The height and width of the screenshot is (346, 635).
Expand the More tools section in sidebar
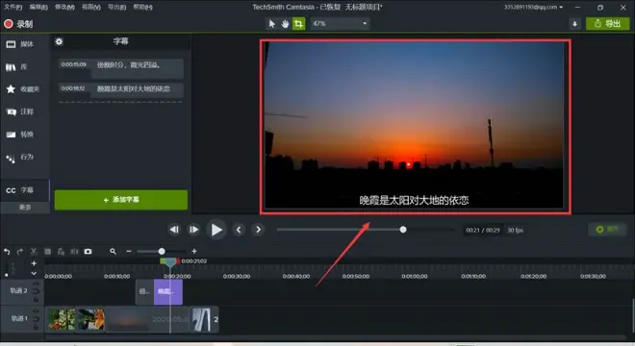[x=25, y=208]
